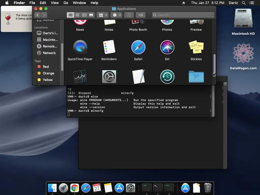Filter by the Yellow tag
The height and width of the screenshot is (195, 260).
pyautogui.click(x=45, y=80)
